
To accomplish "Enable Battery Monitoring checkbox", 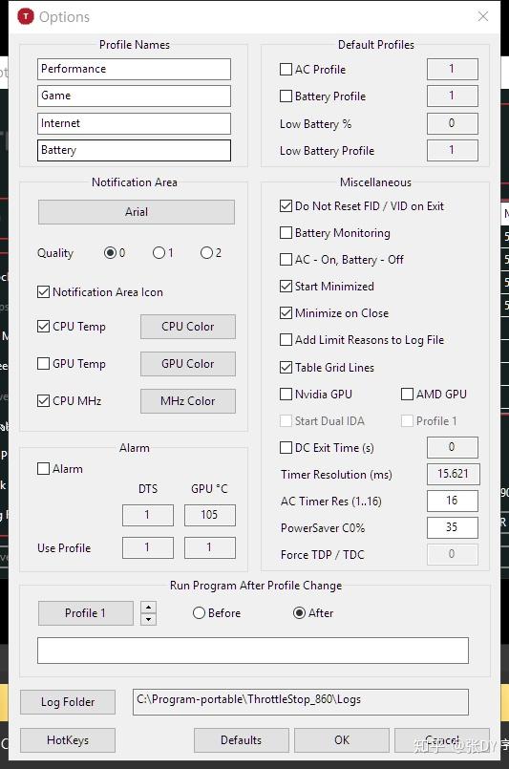I will (286, 232).
